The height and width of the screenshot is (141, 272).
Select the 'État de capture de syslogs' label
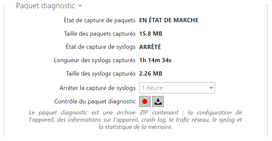click(x=101, y=47)
